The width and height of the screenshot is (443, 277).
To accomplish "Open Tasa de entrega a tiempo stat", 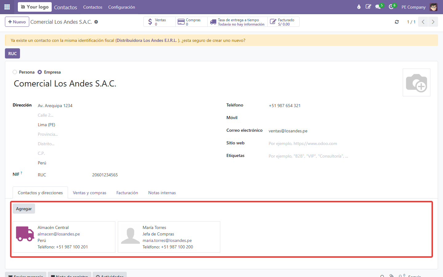I will [237, 22].
